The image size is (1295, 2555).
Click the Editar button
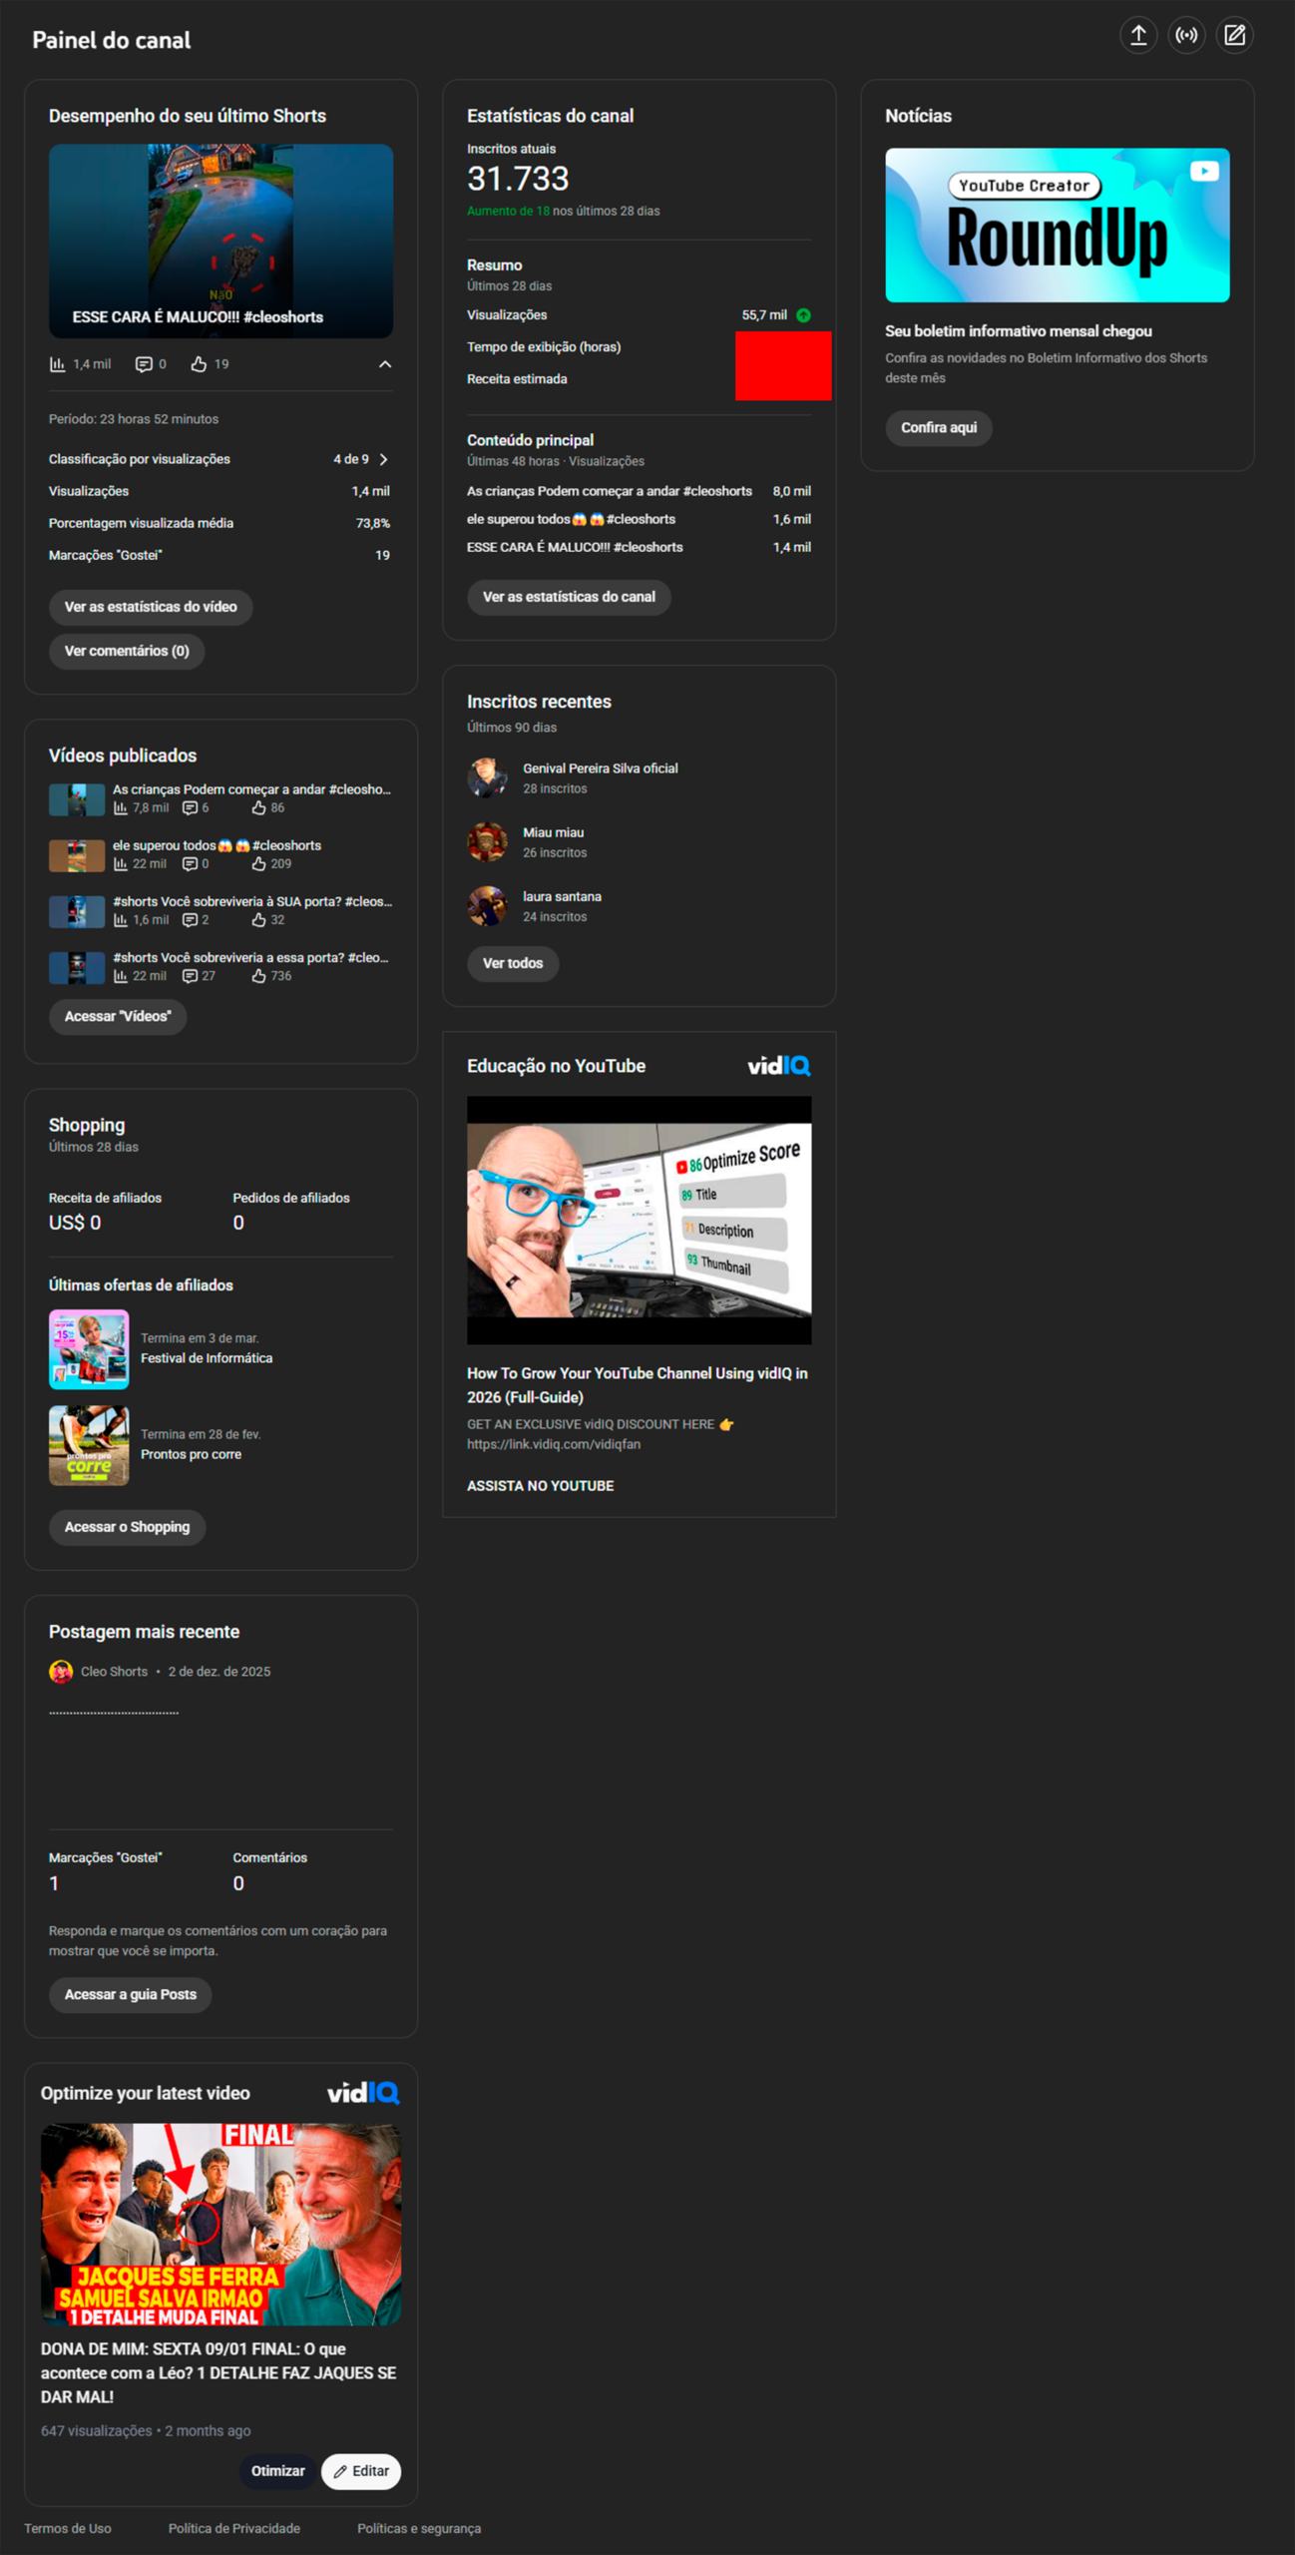(x=361, y=2470)
